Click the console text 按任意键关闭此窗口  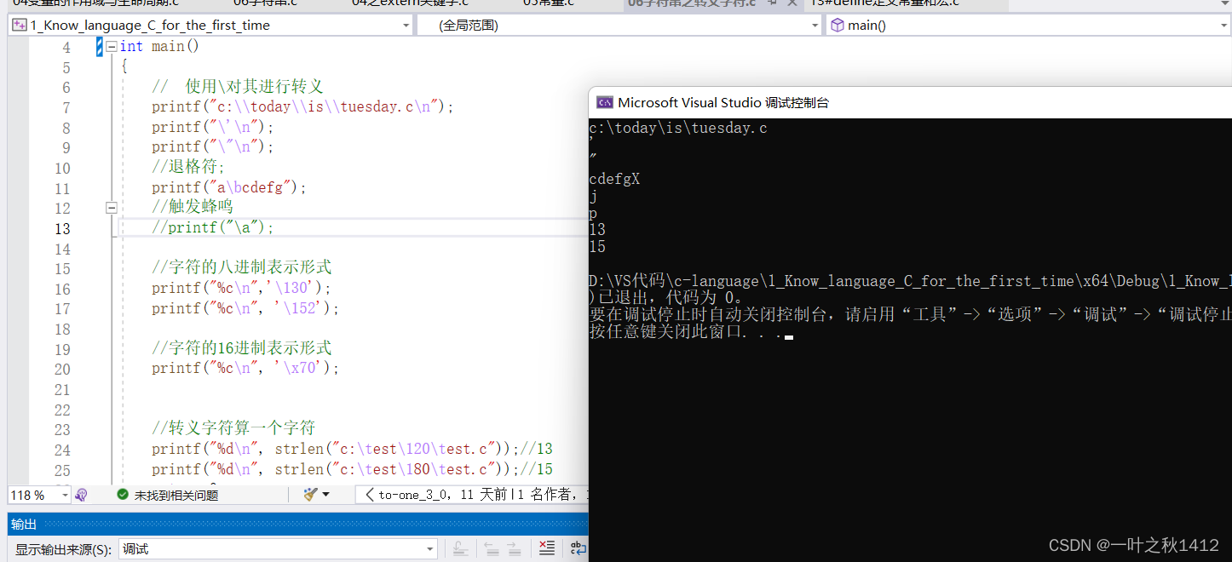[667, 332]
